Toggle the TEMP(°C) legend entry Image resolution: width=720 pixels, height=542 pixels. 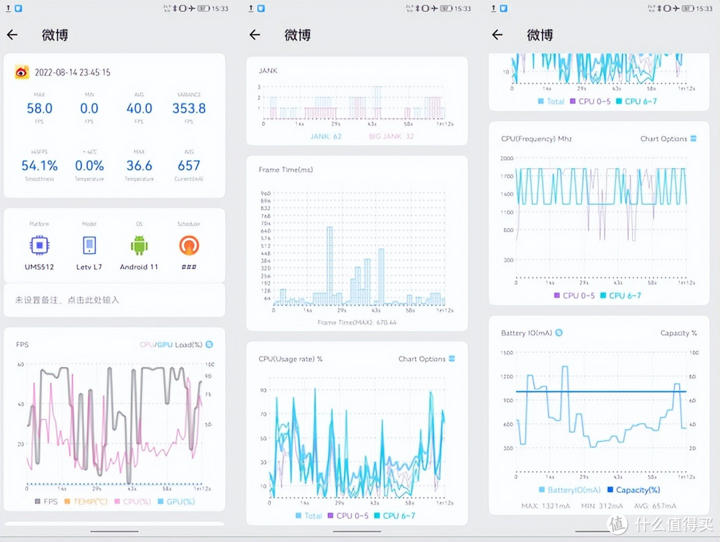[x=86, y=501]
